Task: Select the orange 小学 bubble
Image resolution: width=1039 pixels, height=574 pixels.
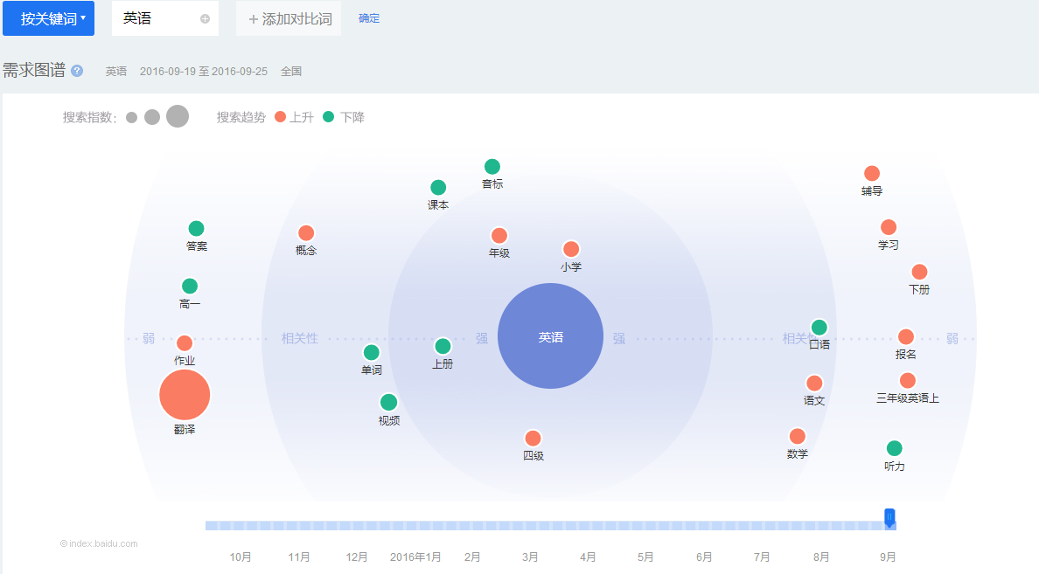Action: pyautogui.click(x=571, y=249)
